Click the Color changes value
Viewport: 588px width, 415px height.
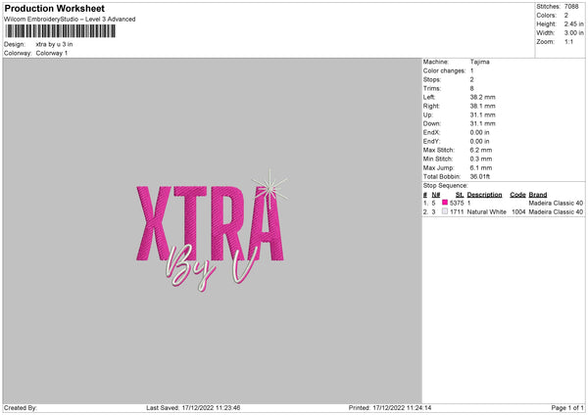(x=471, y=70)
